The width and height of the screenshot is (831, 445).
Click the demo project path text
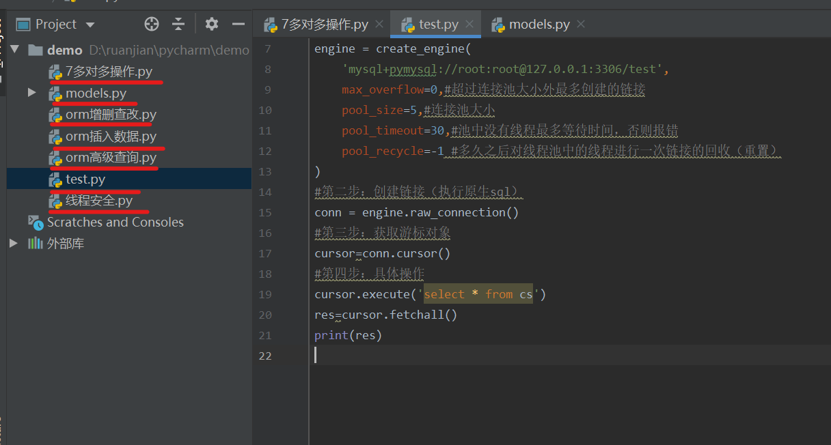169,50
